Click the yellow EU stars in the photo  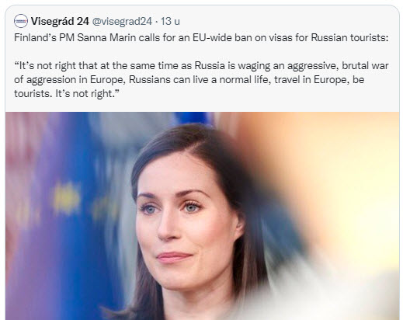66,198
